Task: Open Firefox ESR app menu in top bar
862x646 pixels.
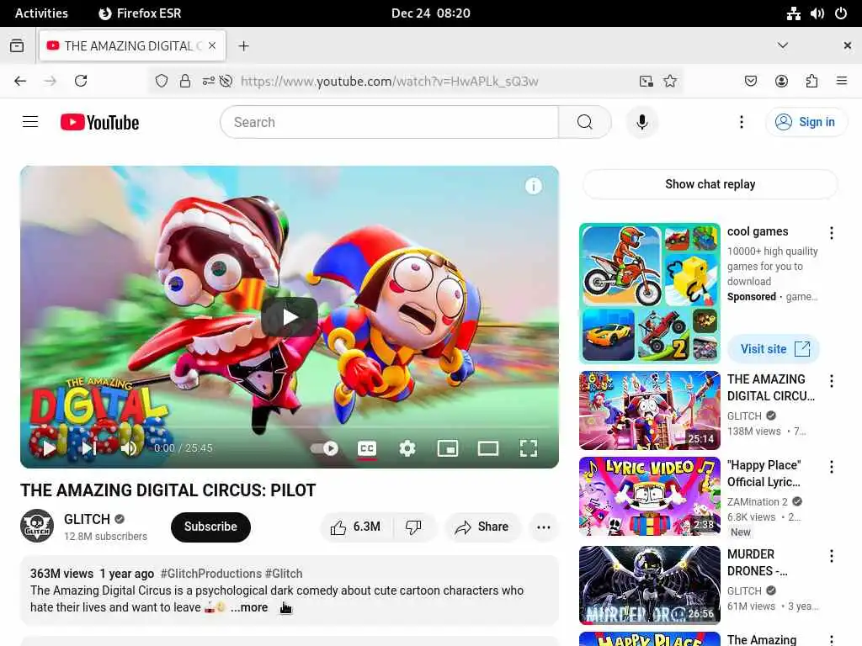Action: [x=140, y=13]
